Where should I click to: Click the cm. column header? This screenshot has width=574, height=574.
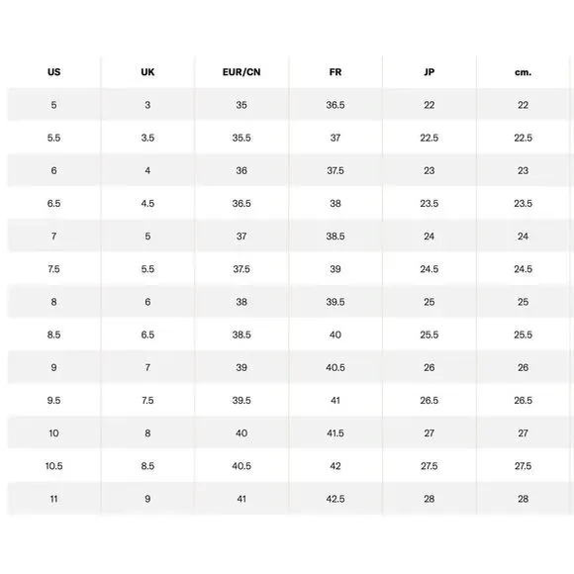[x=523, y=72]
